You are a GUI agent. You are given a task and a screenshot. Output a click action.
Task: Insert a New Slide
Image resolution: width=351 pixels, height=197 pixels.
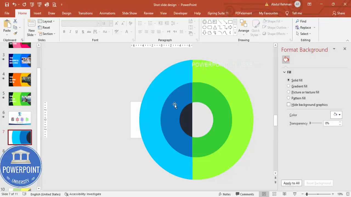pyautogui.click(x=32, y=28)
